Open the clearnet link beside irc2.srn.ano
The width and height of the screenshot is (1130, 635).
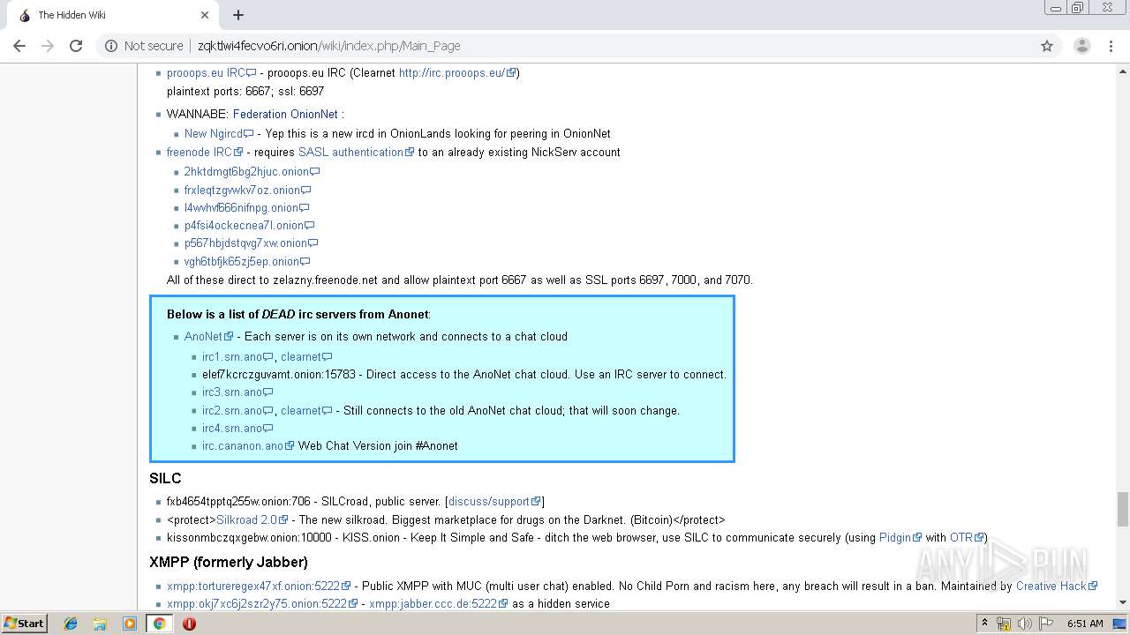click(306, 410)
